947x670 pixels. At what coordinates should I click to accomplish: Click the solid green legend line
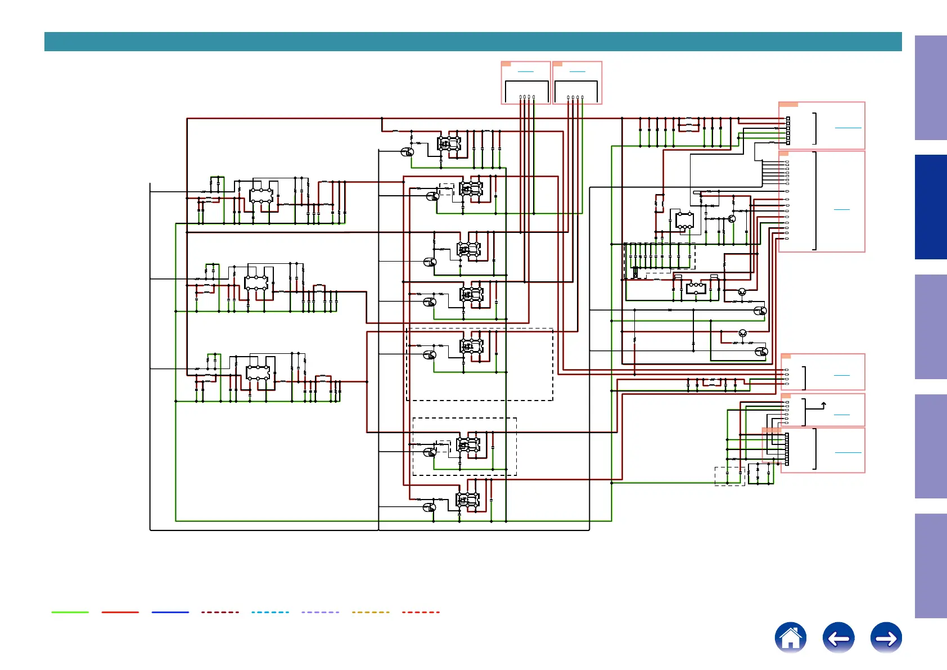pos(70,612)
